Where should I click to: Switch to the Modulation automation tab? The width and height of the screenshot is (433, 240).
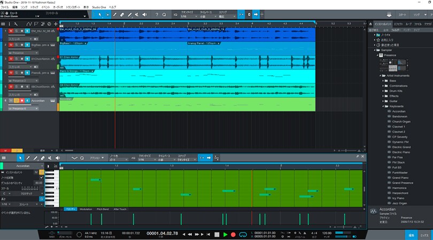pyautogui.click(x=86, y=209)
